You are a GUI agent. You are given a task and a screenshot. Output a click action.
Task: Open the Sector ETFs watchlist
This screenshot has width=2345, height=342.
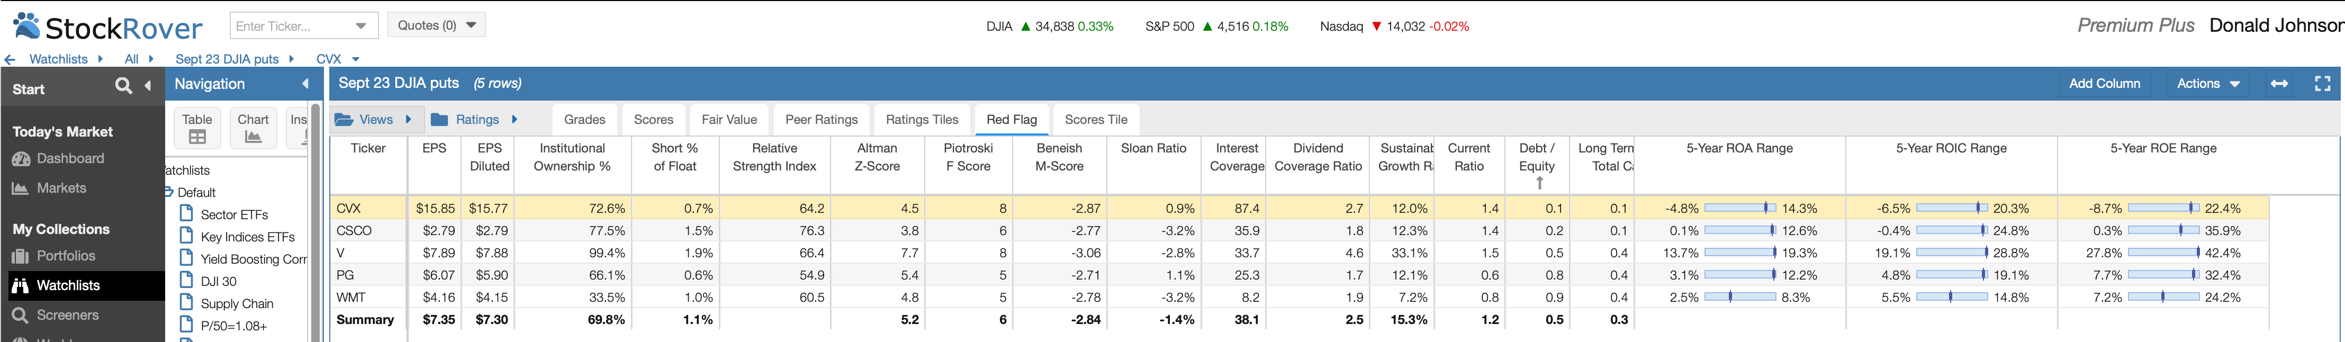click(234, 214)
